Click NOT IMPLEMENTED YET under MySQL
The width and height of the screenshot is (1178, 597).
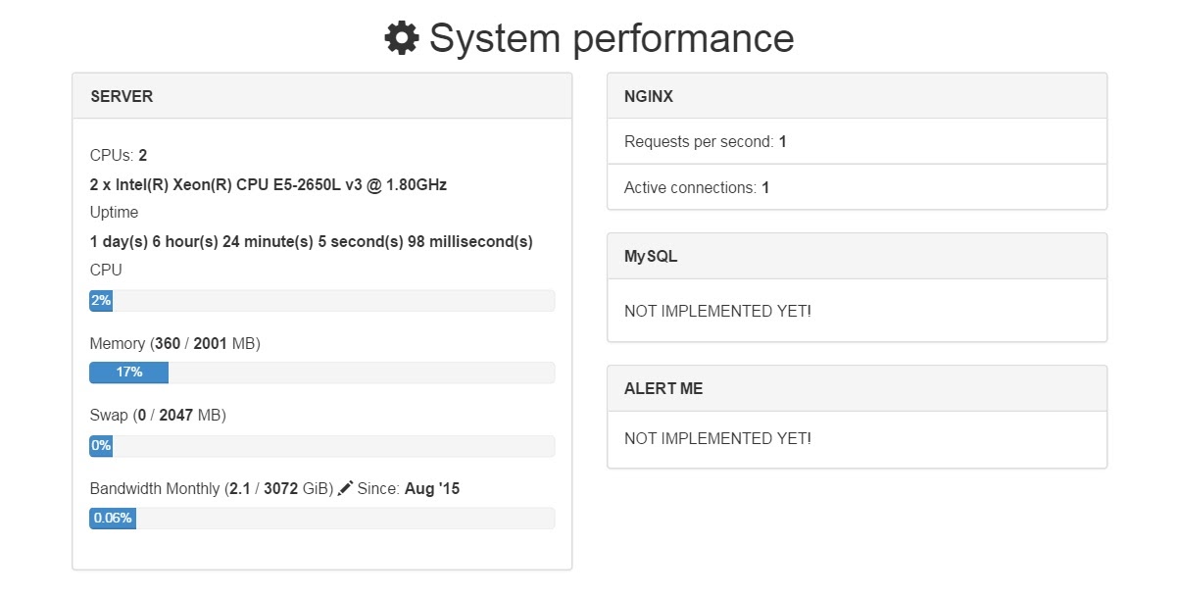click(x=717, y=311)
